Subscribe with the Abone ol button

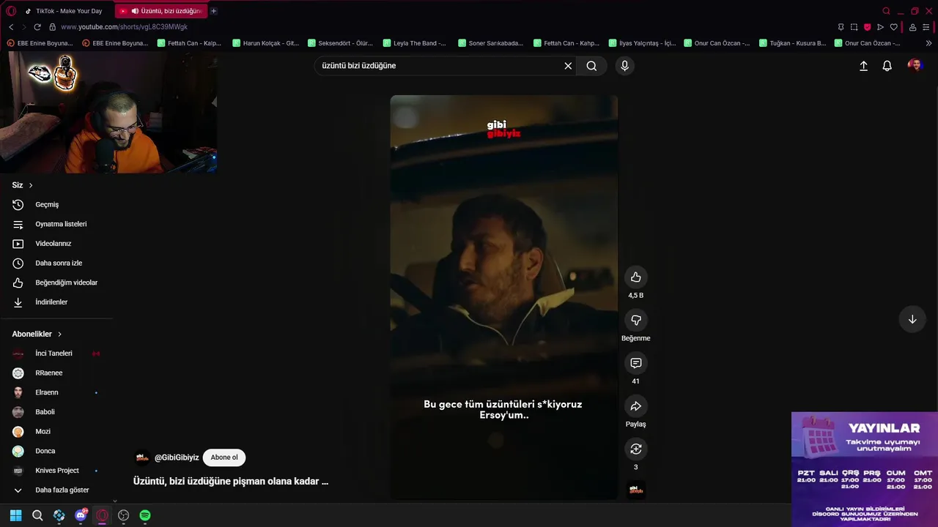(224, 457)
